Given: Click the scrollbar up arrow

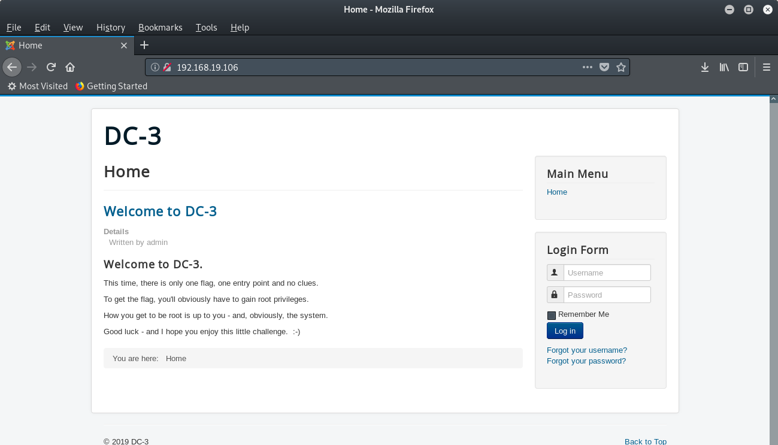Looking at the screenshot, I should pos(773,100).
